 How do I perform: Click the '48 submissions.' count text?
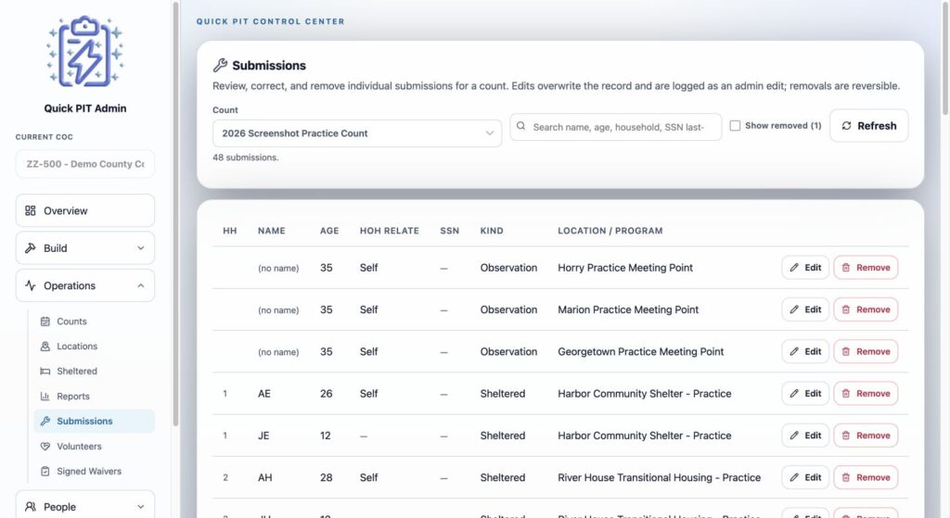[x=245, y=158]
